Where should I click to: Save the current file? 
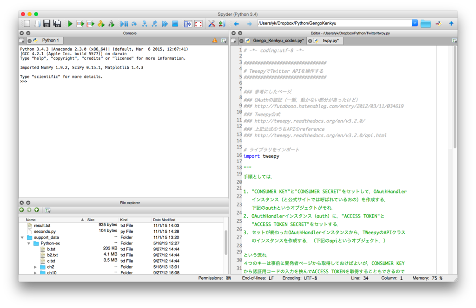pos(47,23)
